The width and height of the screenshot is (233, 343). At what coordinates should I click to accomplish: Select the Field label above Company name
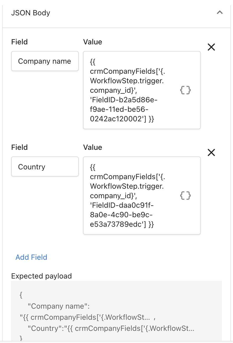tap(20, 42)
